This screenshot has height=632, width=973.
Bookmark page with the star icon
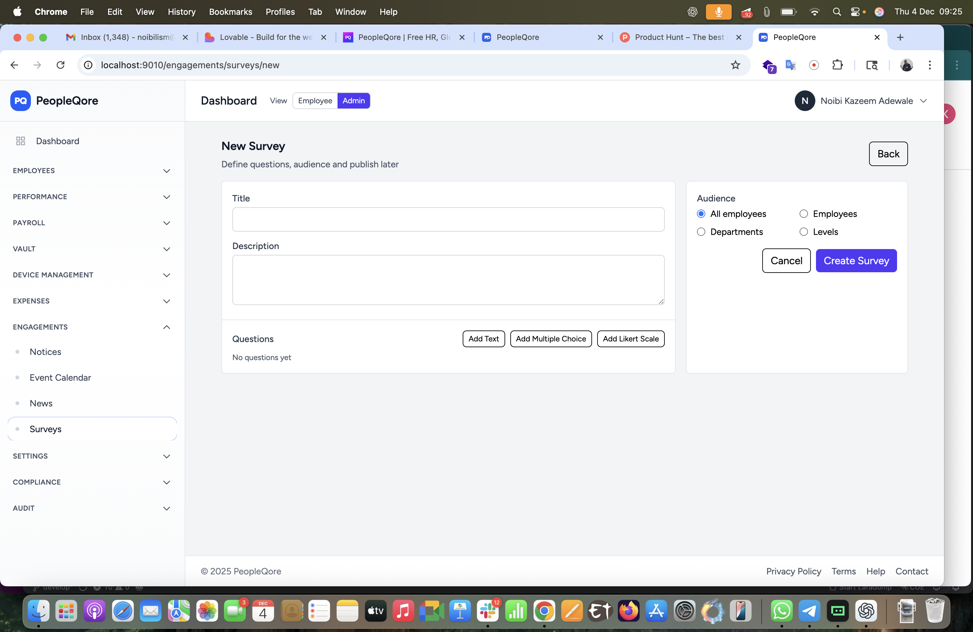pyautogui.click(x=735, y=65)
